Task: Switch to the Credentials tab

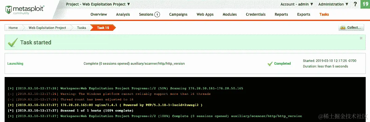Action: point(256,14)
